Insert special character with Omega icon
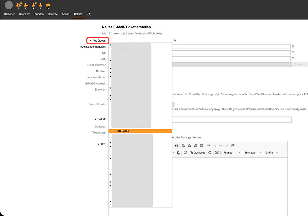308x216 pixels. [210, 153]
